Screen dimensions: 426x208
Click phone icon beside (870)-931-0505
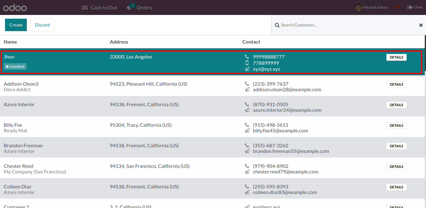click(x=247, y=104)
